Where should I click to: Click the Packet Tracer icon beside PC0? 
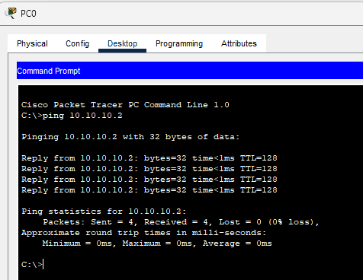tap(11, 13)
